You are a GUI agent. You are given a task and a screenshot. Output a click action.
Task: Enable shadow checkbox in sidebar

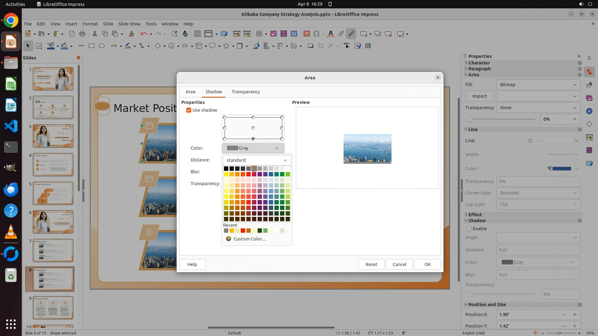[469, 229]
